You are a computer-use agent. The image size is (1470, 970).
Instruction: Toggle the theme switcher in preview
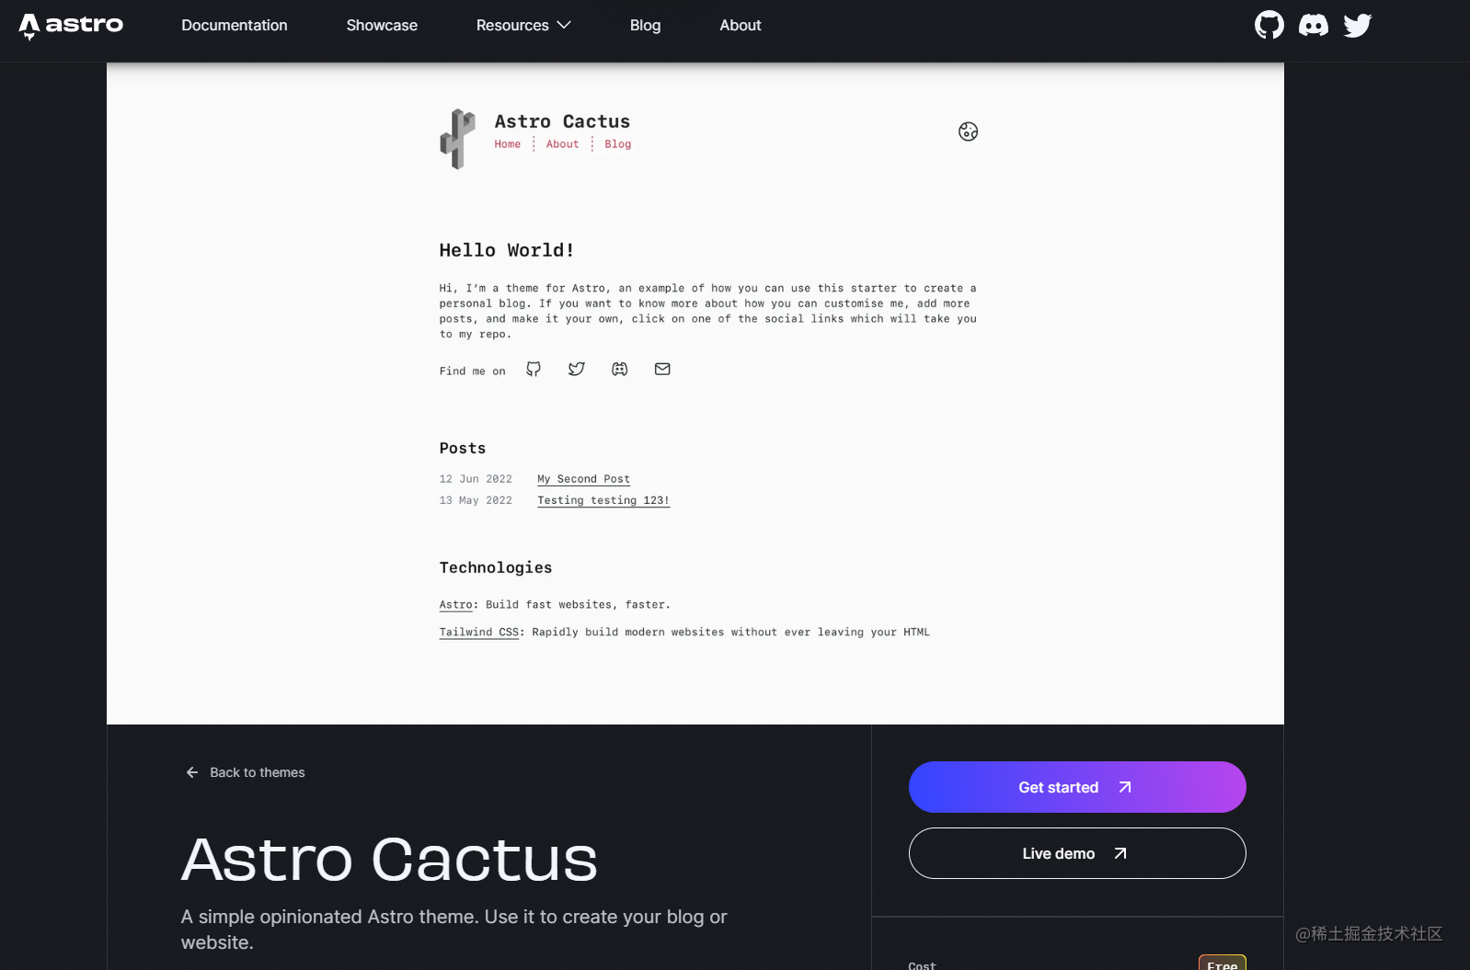[968, 131]
